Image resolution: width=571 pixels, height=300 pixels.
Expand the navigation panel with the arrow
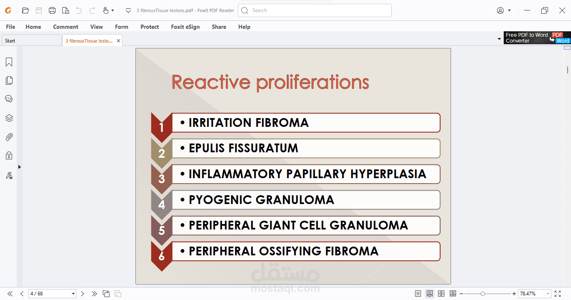pos(19,167)
